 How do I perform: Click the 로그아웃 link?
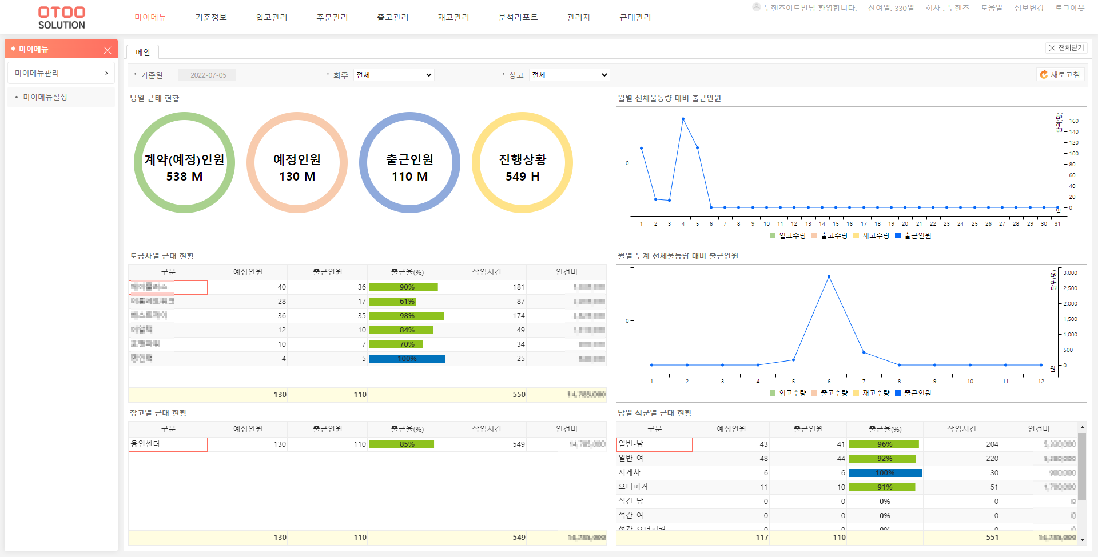(x=1069, y=8)
